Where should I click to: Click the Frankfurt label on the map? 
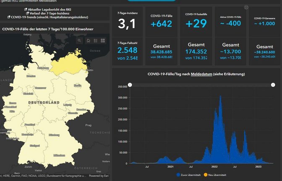coord(30,124)
